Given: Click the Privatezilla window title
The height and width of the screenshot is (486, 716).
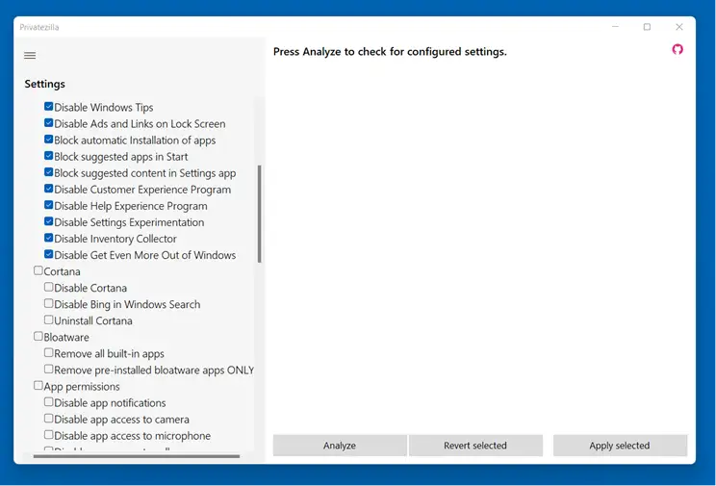Looking at the screenshot, I should [x=39, y=27].
